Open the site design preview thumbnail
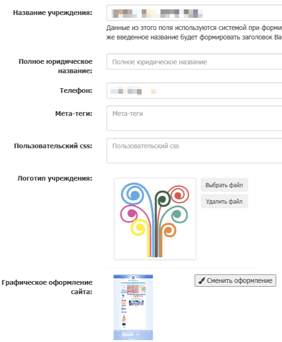 (133, 307)
